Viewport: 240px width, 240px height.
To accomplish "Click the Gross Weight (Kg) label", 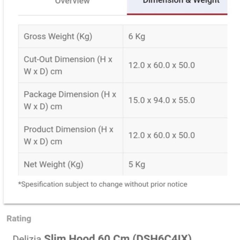I will click(x=58, y=36).
